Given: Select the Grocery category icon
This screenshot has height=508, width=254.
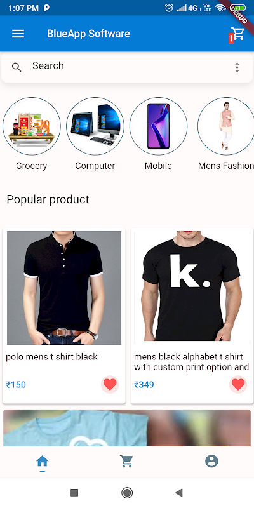Looking at the screenshot, I should 32,126.
